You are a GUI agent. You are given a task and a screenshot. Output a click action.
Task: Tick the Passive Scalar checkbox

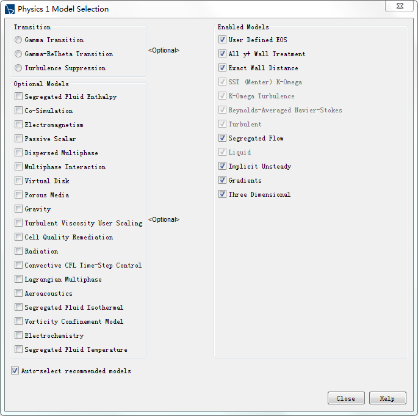[19, 139]
